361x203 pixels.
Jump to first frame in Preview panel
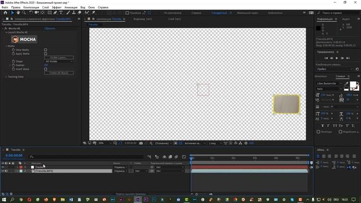(x=326, y=58)
